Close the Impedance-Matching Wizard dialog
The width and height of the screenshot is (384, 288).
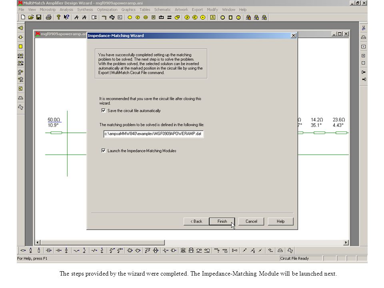pyautogui.click(x=293, y=36)
